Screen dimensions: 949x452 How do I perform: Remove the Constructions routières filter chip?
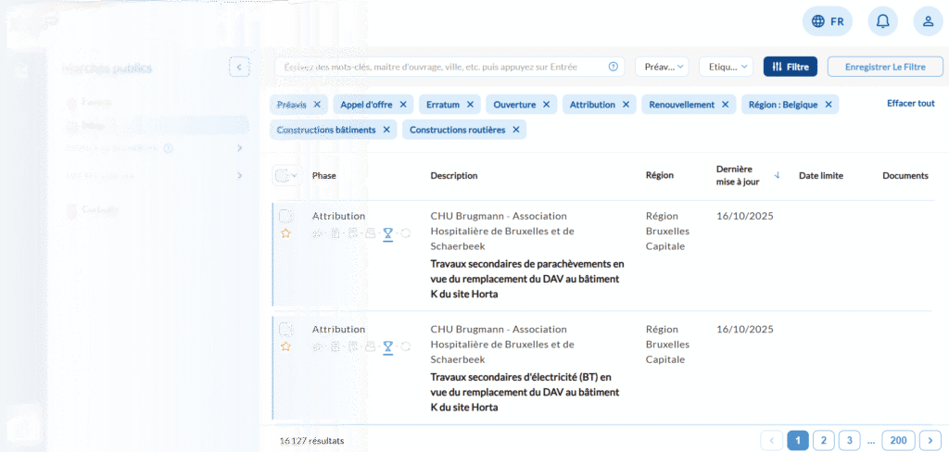(x=516, y=130)
